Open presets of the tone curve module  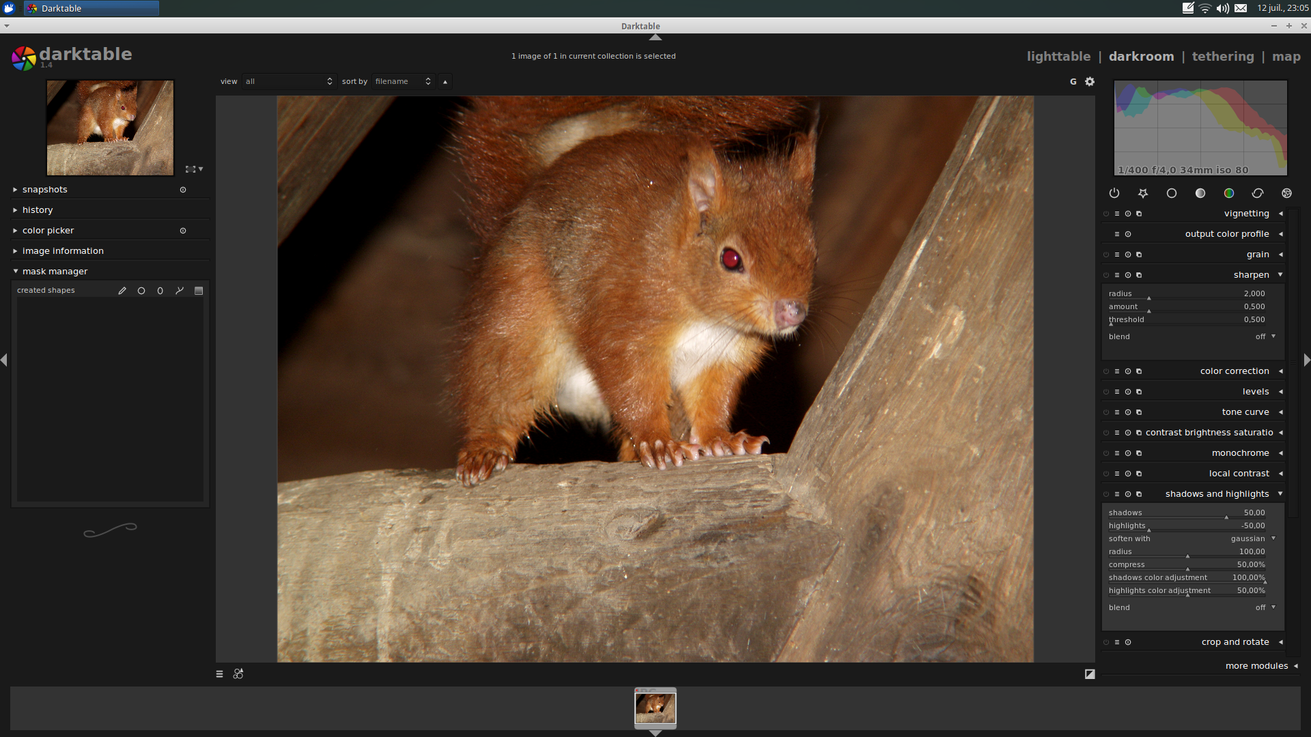click(1117, 412)
